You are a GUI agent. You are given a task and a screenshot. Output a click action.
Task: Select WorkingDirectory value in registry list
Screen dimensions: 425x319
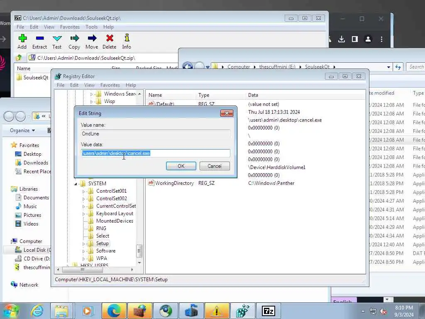[174, 183]
